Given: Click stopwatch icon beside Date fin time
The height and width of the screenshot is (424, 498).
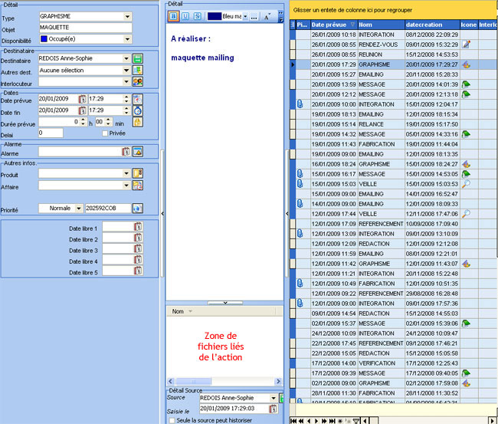Looking at the screenshot, I should click(x=137, y=110).
